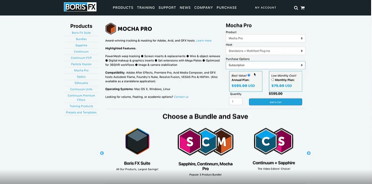
Task: Go to My Account
Action: coord(266,8)
